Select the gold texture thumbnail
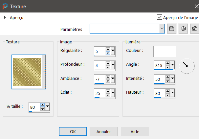 click(x=27, y=72)
